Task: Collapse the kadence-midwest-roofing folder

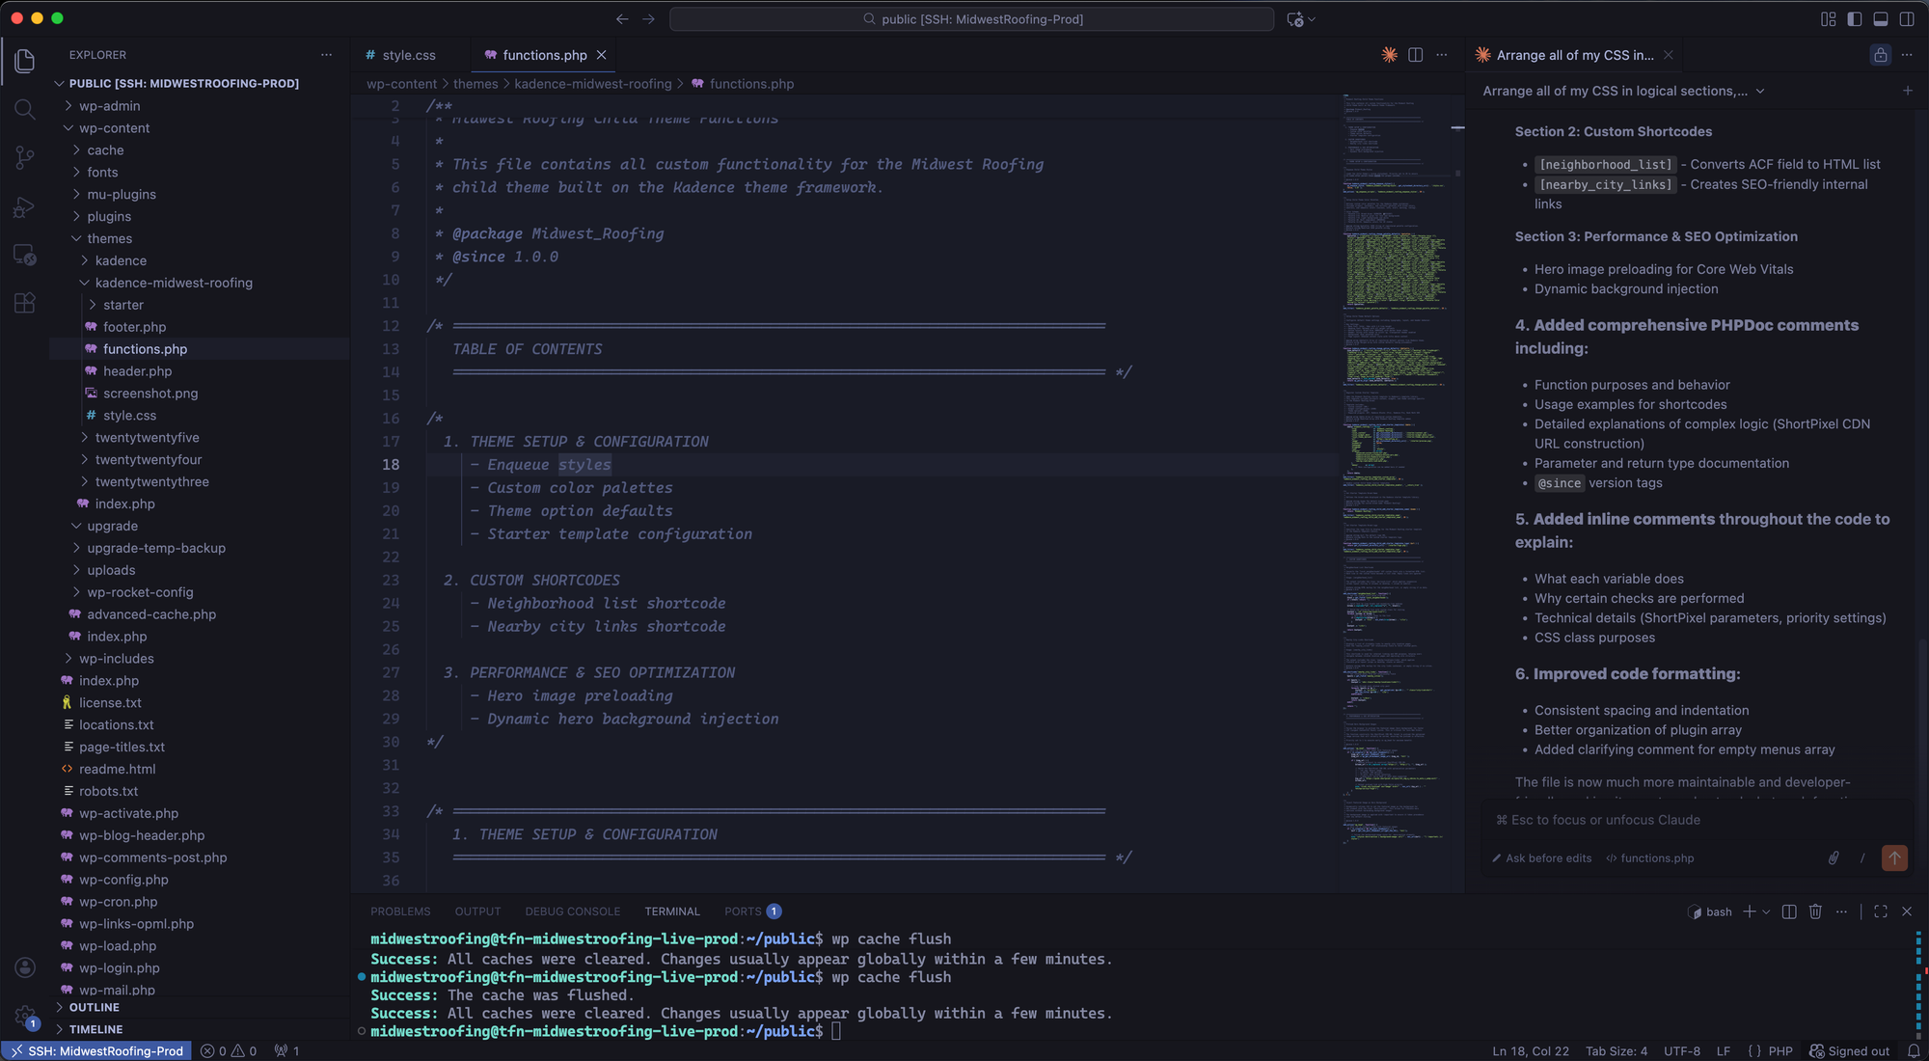Action: pos(174,283)
